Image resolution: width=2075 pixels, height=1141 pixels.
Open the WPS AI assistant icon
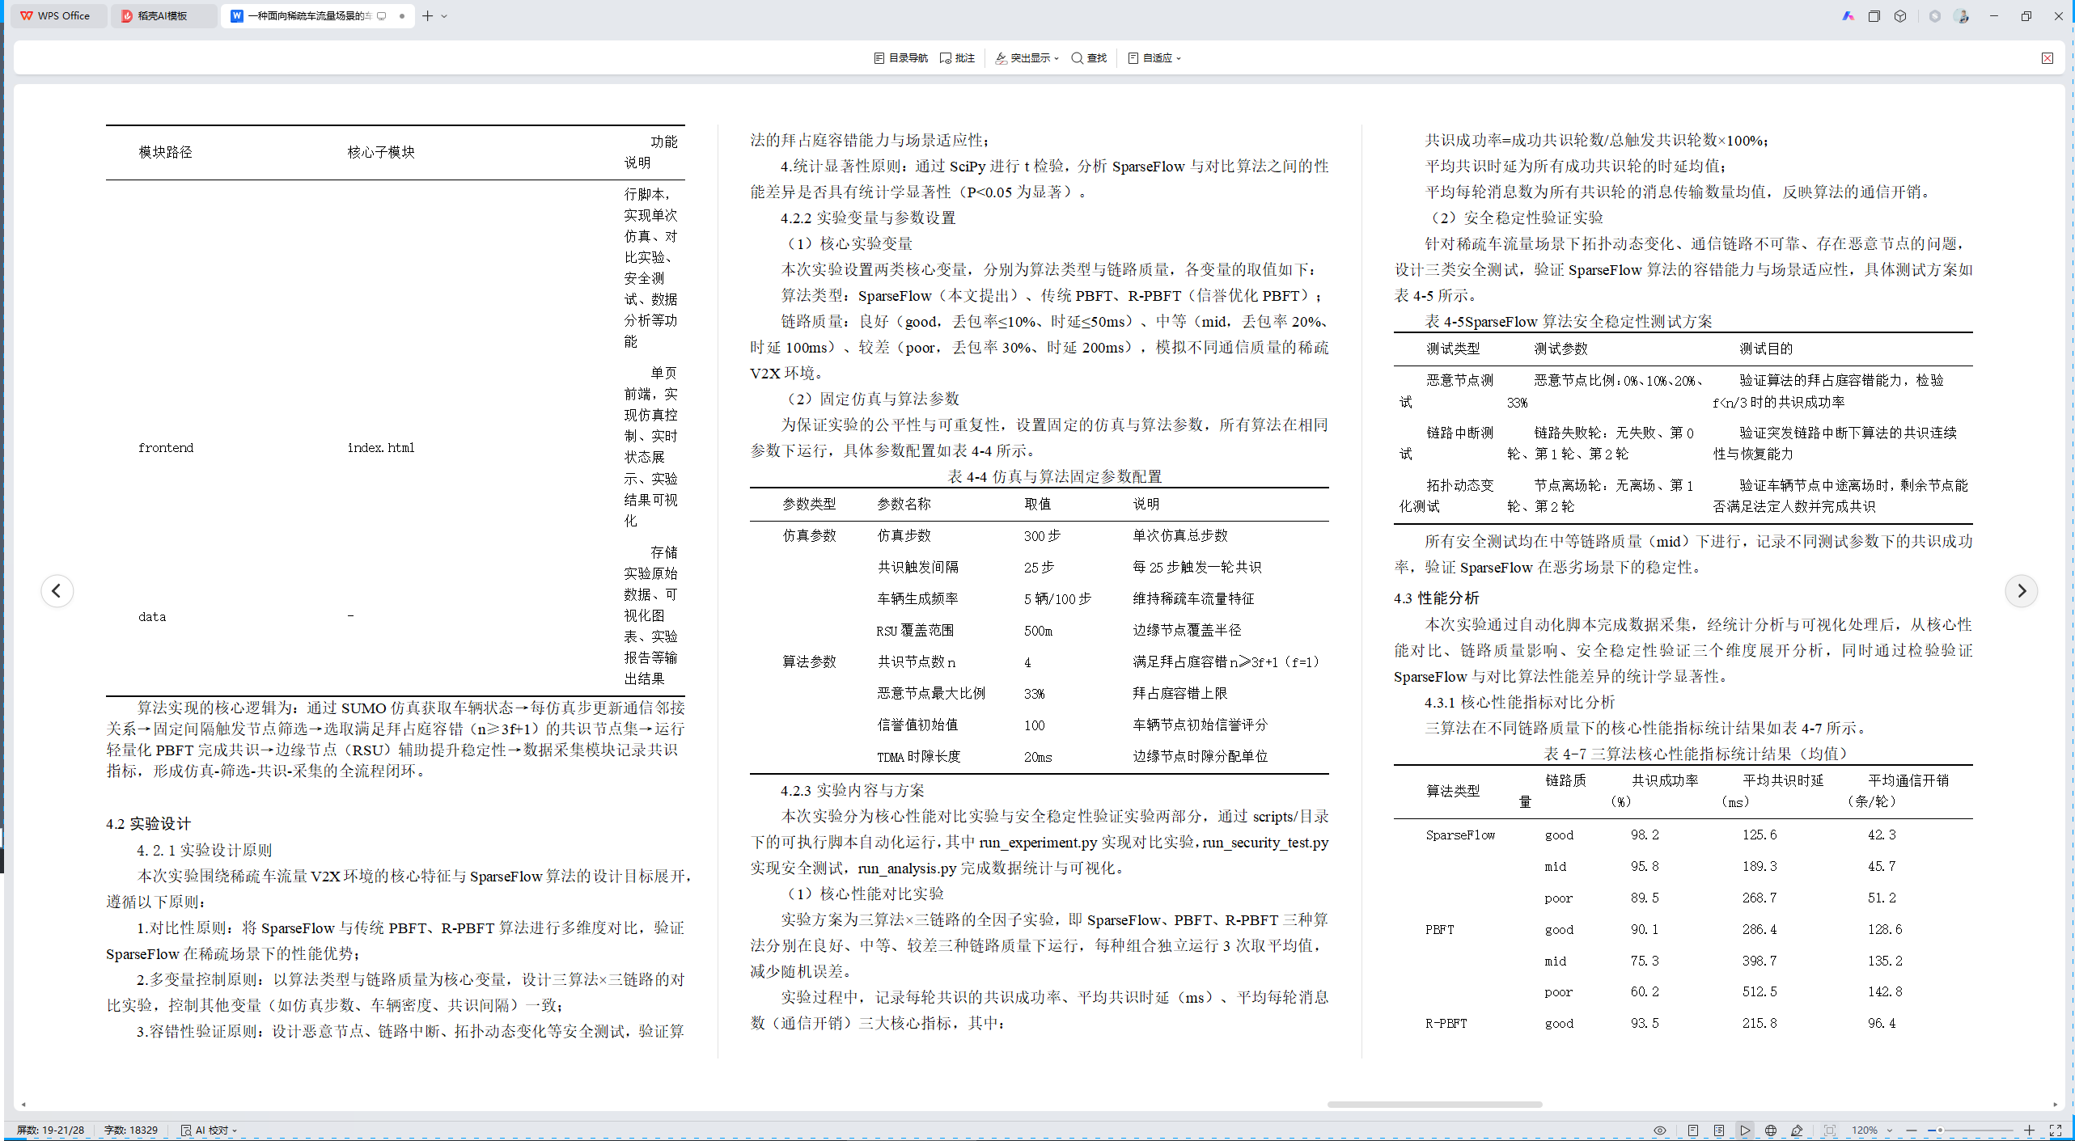[1848, 16]
